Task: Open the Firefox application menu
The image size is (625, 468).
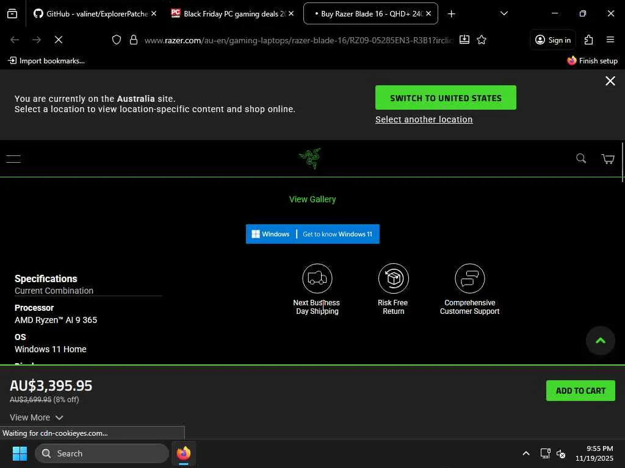Action: (610, 40)
